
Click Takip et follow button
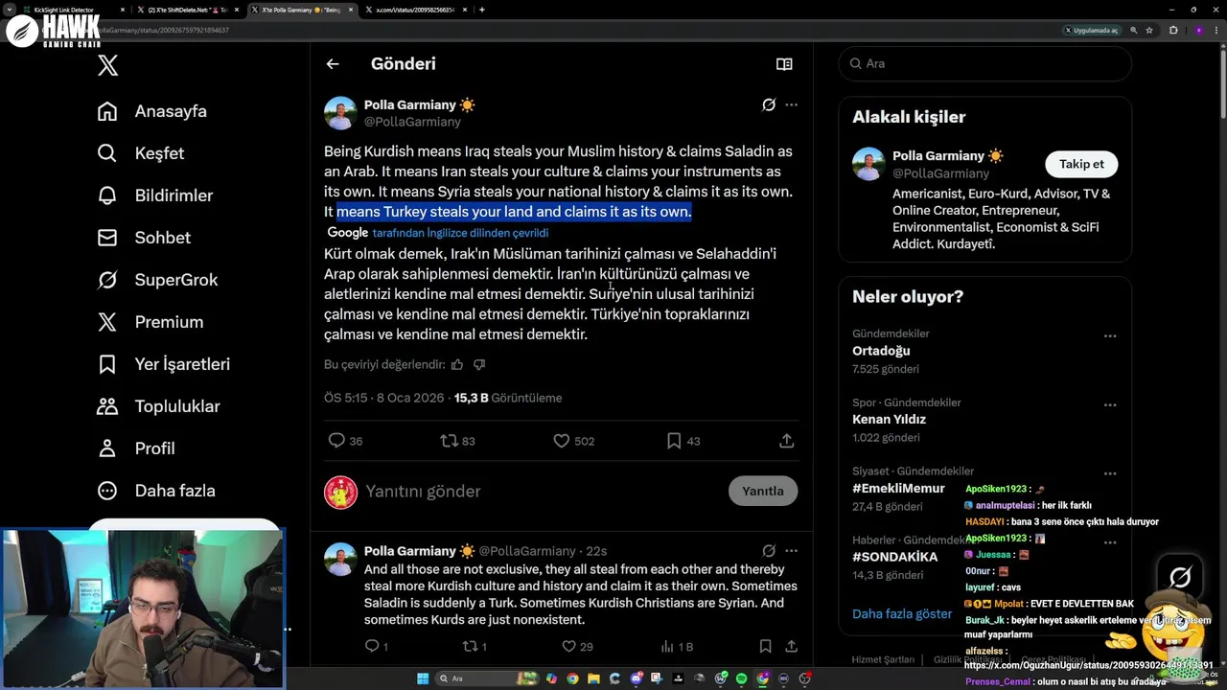pyautogui.click(x=1081, y=164)
